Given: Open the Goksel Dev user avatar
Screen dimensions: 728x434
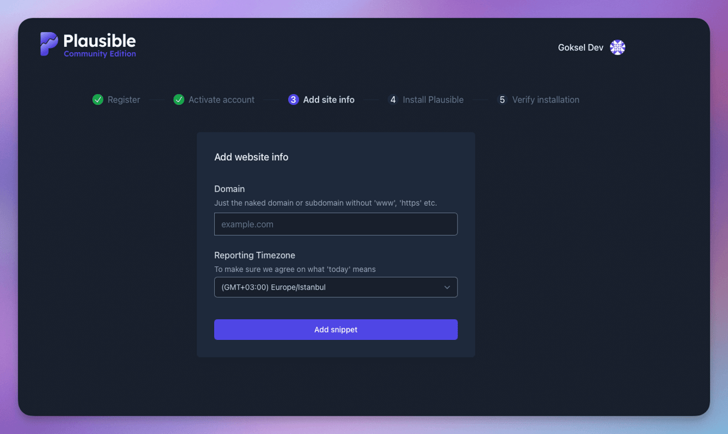Looking at the screenshot, I should tap(618, 47).
